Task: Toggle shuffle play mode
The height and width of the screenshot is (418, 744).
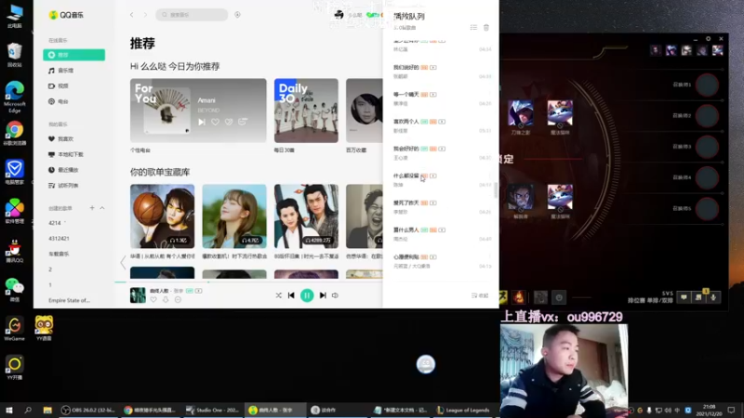Action: [x=278, y=295]
